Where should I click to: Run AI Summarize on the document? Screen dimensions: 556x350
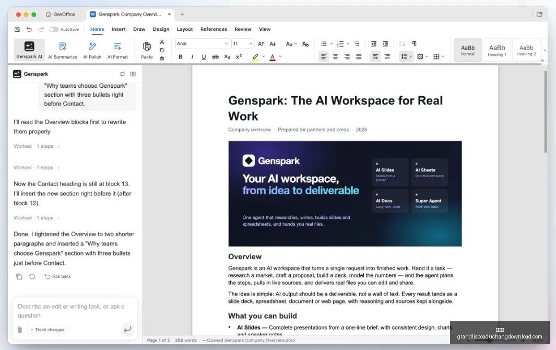pos(63,50)
